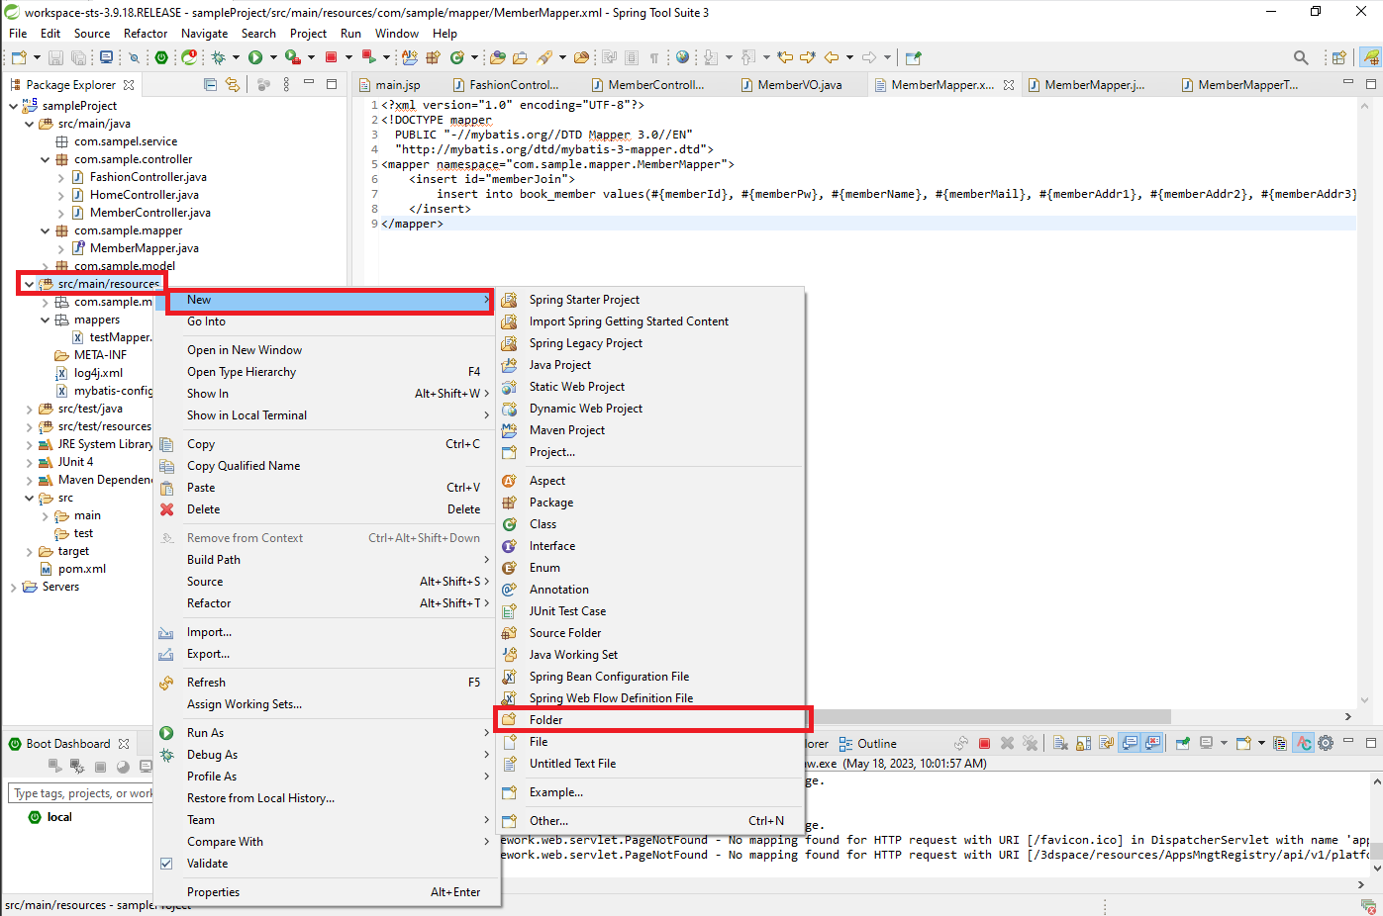Viewport: 1383px width, 916px height.
Task: Click the New wizard toolbar icon
Action: pos(19,57)
